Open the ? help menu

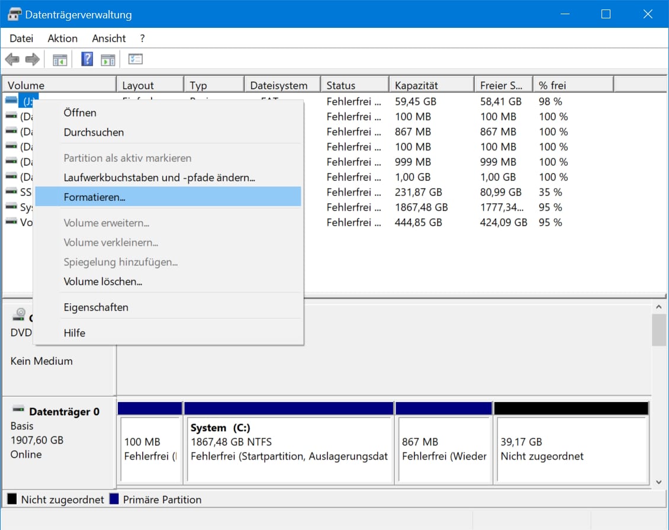142,38
